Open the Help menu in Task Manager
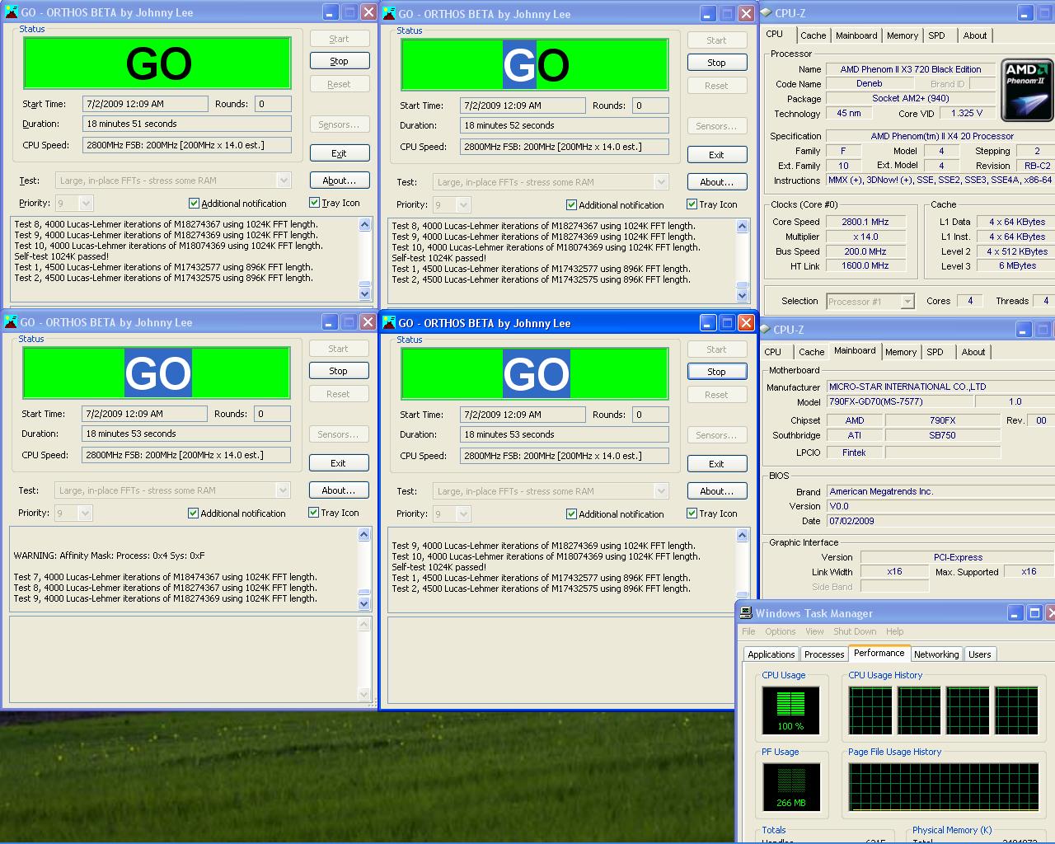 (x=895, y=631)
